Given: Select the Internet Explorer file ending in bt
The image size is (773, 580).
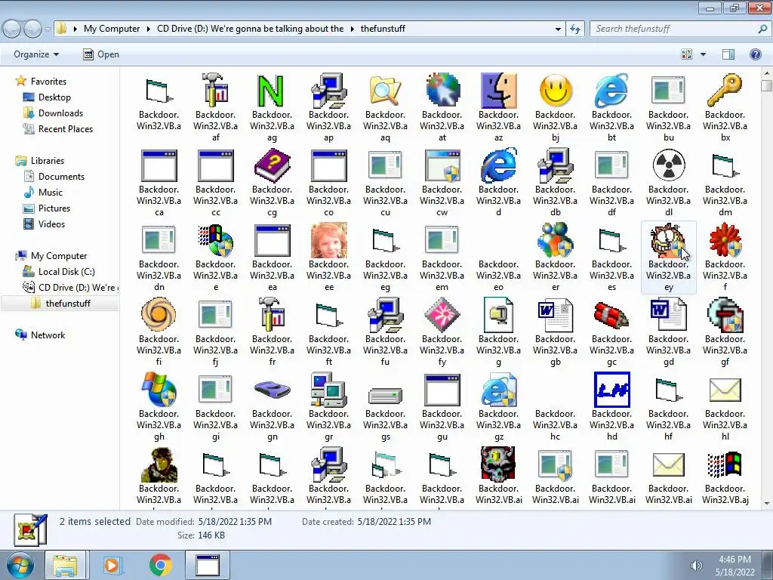Looking at the screenshot, I should pyautogui.click(x=611, y=107).
